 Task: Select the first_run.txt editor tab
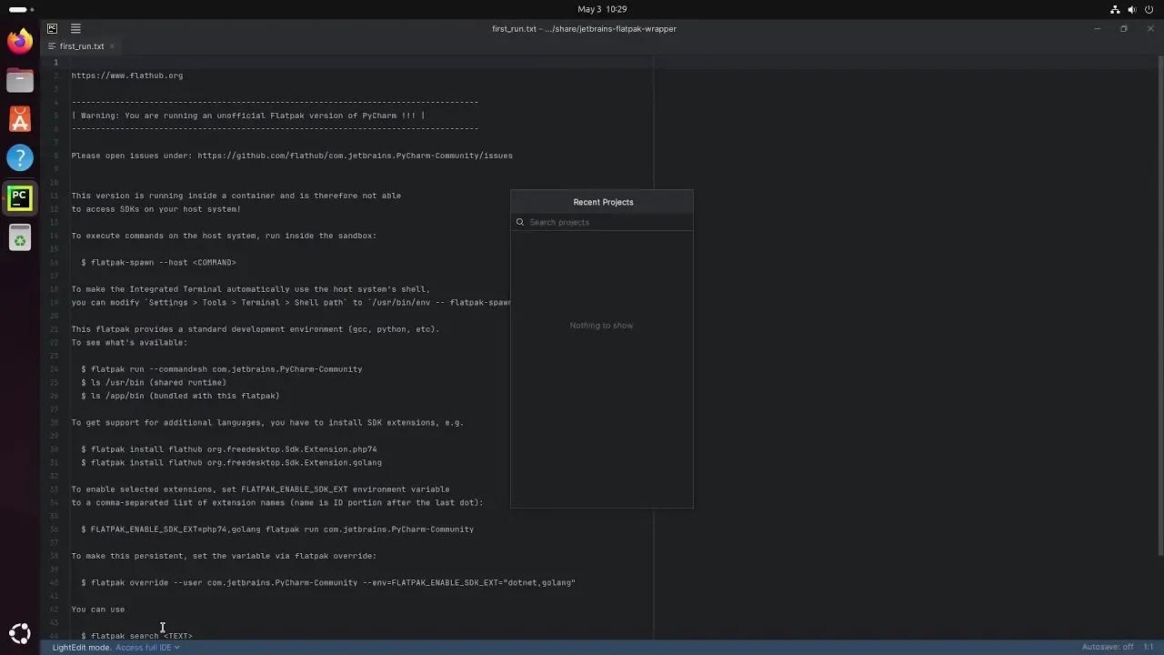click(80, 45)
